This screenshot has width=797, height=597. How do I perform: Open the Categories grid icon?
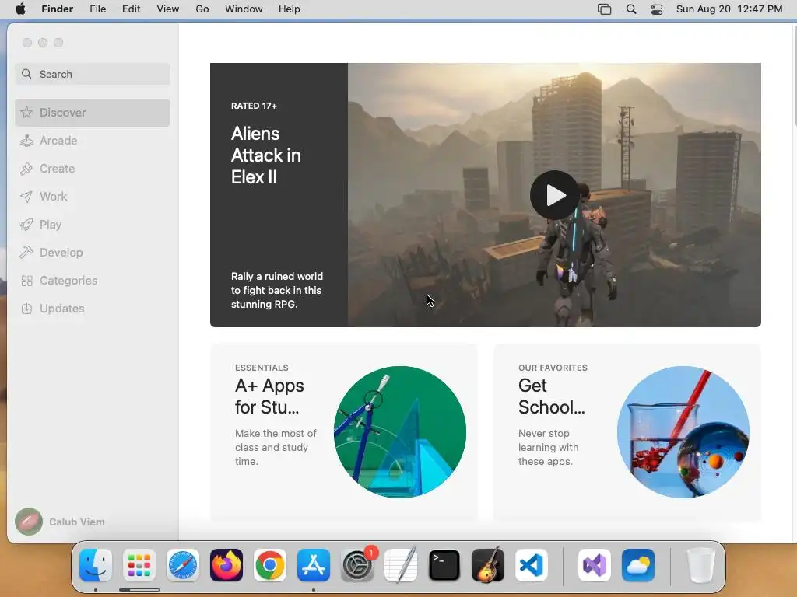26,281
